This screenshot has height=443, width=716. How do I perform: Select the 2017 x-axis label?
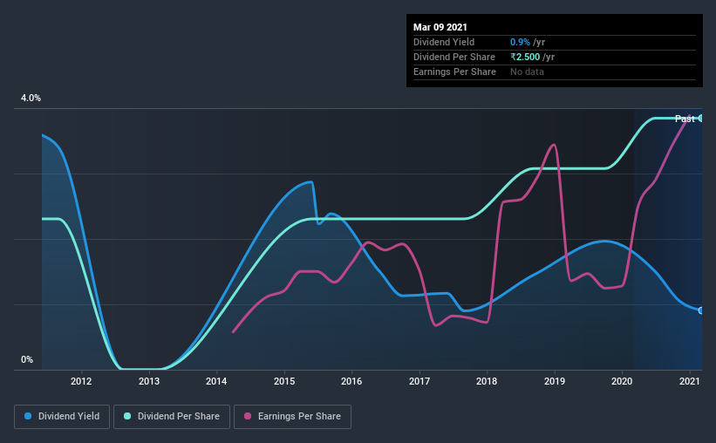[419, 381]
